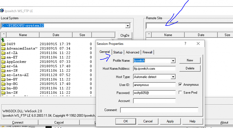Click the az-Latn-AZ folder icon
This screenshot has width=233, height=128.
(3, 75)
